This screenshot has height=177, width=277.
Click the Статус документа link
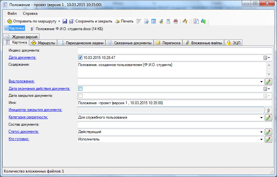pos(24,131)
